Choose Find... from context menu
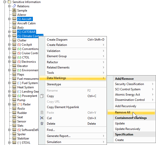Screen dimensions: 156x145 click(x=73, y=130)
